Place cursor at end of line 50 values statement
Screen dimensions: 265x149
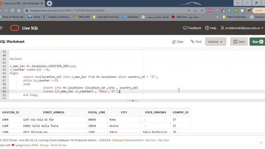coord(120,91)
